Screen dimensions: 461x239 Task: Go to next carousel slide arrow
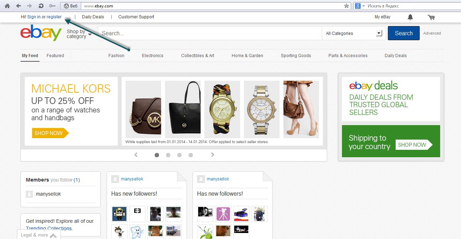[213, 155]
